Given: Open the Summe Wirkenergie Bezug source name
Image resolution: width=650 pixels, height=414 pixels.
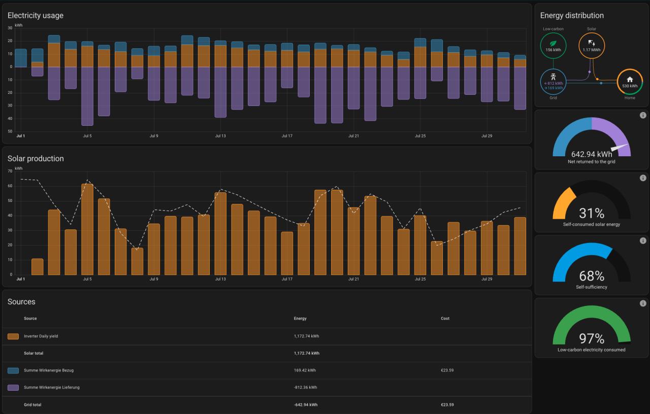Looking at the screenshot, I should [49, 370].
